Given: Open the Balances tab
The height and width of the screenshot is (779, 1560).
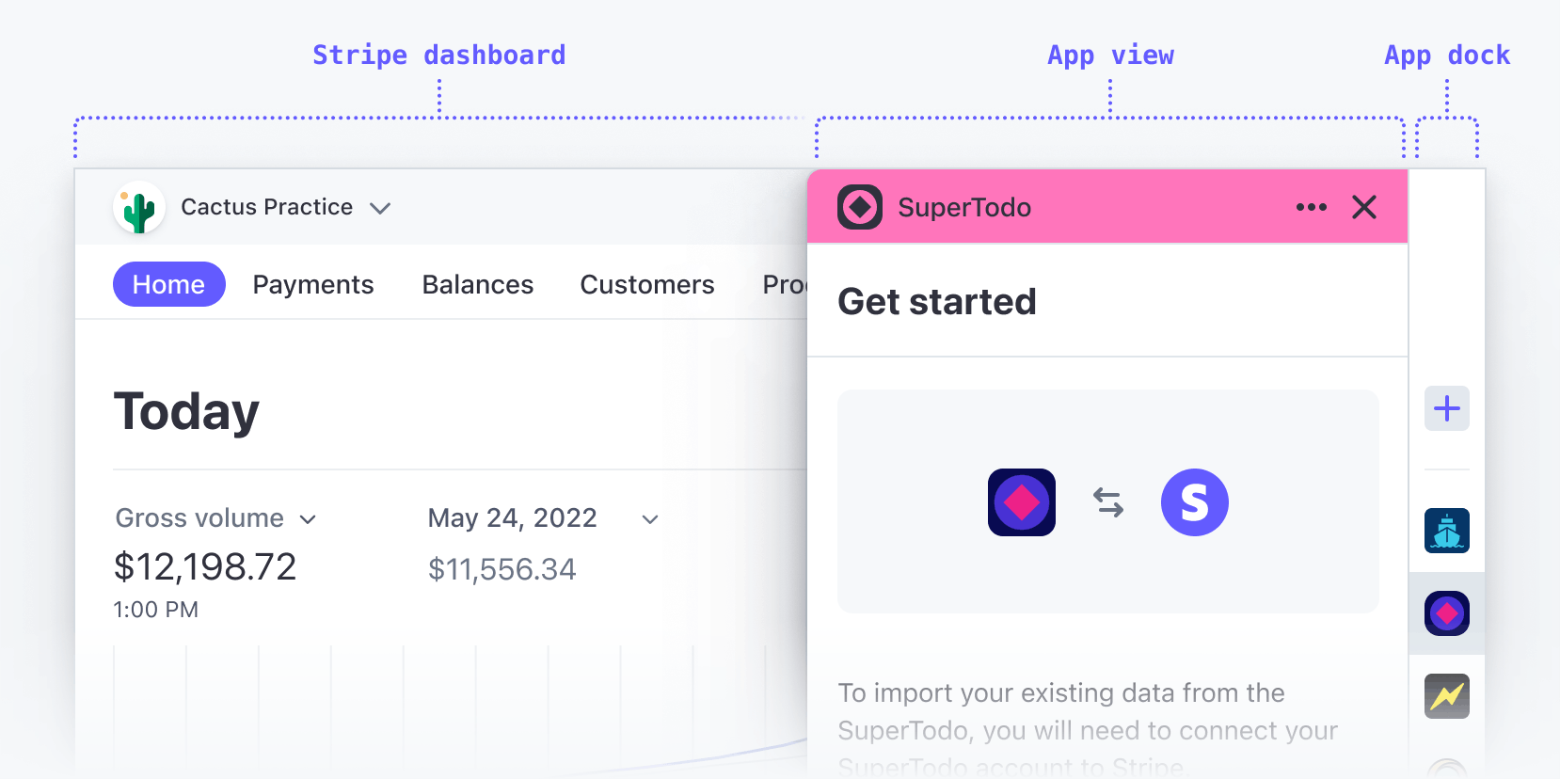Looking at the screenshot, I should tap(477, 284).
